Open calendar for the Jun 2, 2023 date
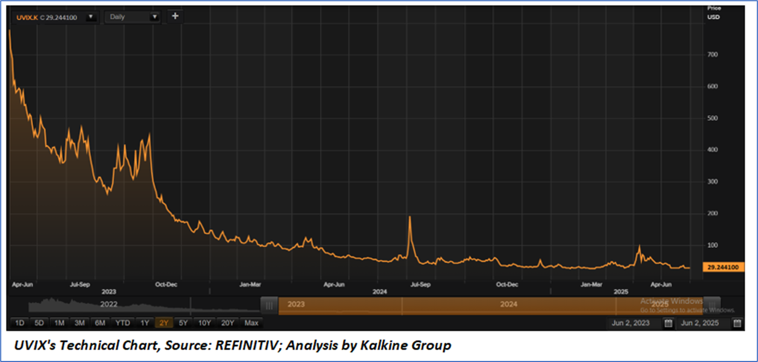 point(668,323)
